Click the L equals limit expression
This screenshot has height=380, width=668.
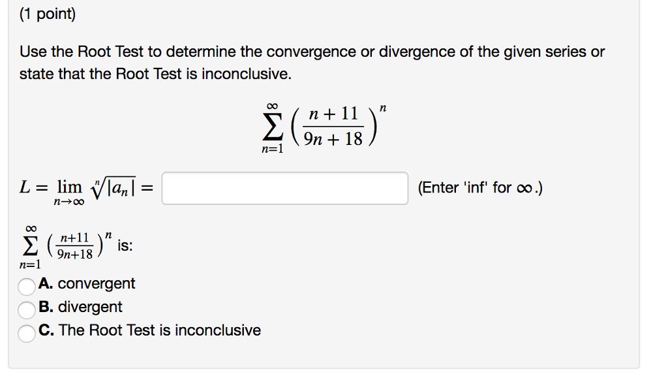click(x=85, y=187)
